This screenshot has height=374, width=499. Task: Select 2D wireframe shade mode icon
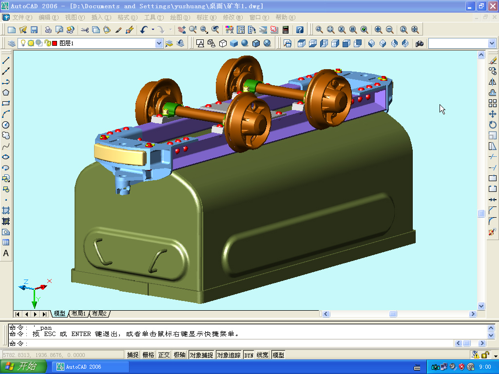(x=200, y=43)
